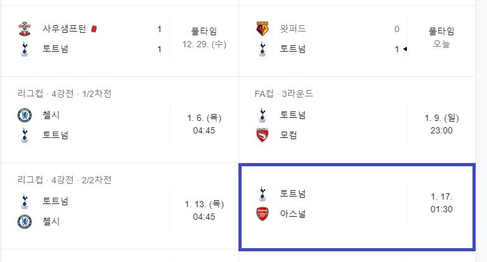This screenshot has height=262, width=487.
Task: Open 리그컵 4강전 2/2차전 match header
Action: [x=64, y=180]
